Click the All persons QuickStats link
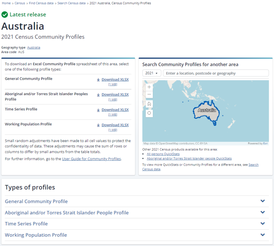This screenshot has height=246, width=274. (x=163, y=154)
